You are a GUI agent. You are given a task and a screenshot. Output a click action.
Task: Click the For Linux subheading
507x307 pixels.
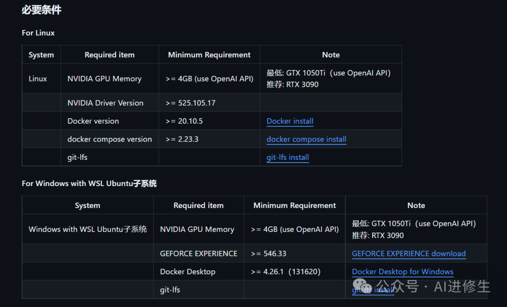click(x=38, y=33)
